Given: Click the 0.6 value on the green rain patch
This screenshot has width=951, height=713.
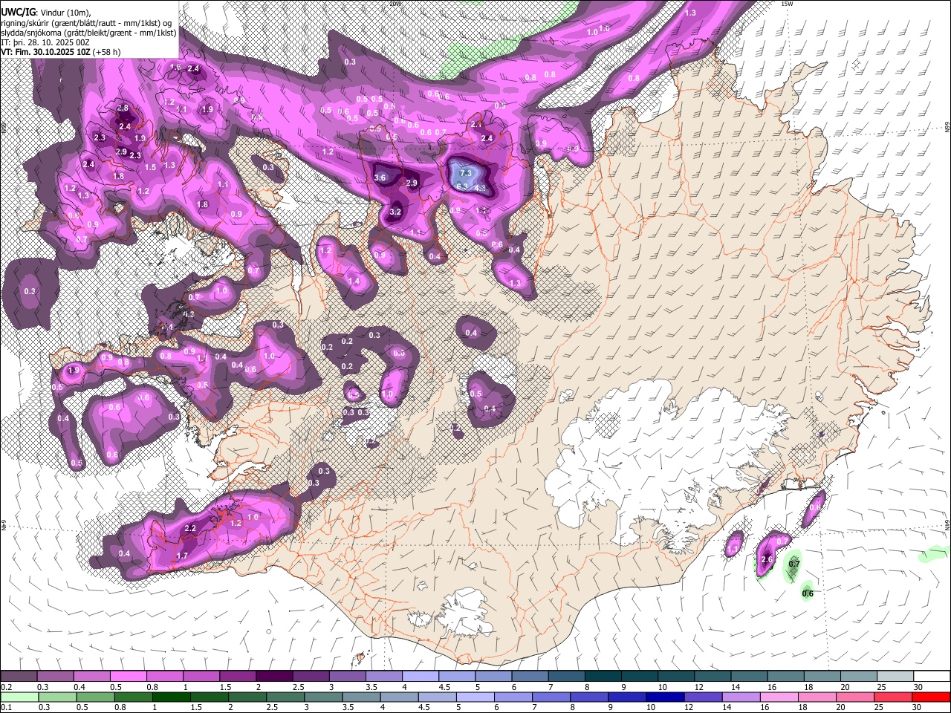Looking at the screenshot, I should coord(808,593).
